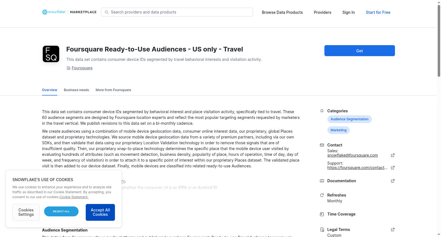The image size is (441, 237).
Task: Click the Contact envelope icon
Action: click(322, 145)
